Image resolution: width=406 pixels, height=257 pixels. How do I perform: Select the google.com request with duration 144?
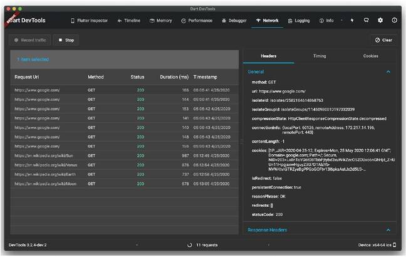124,100
